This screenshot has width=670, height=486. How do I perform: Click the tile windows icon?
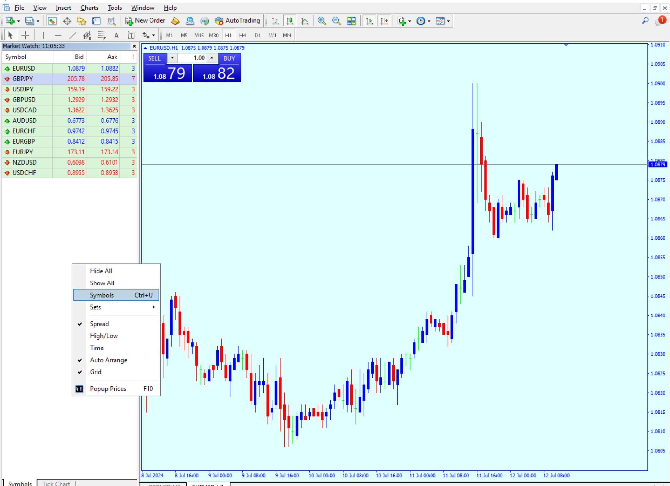(x=352, y=21)
